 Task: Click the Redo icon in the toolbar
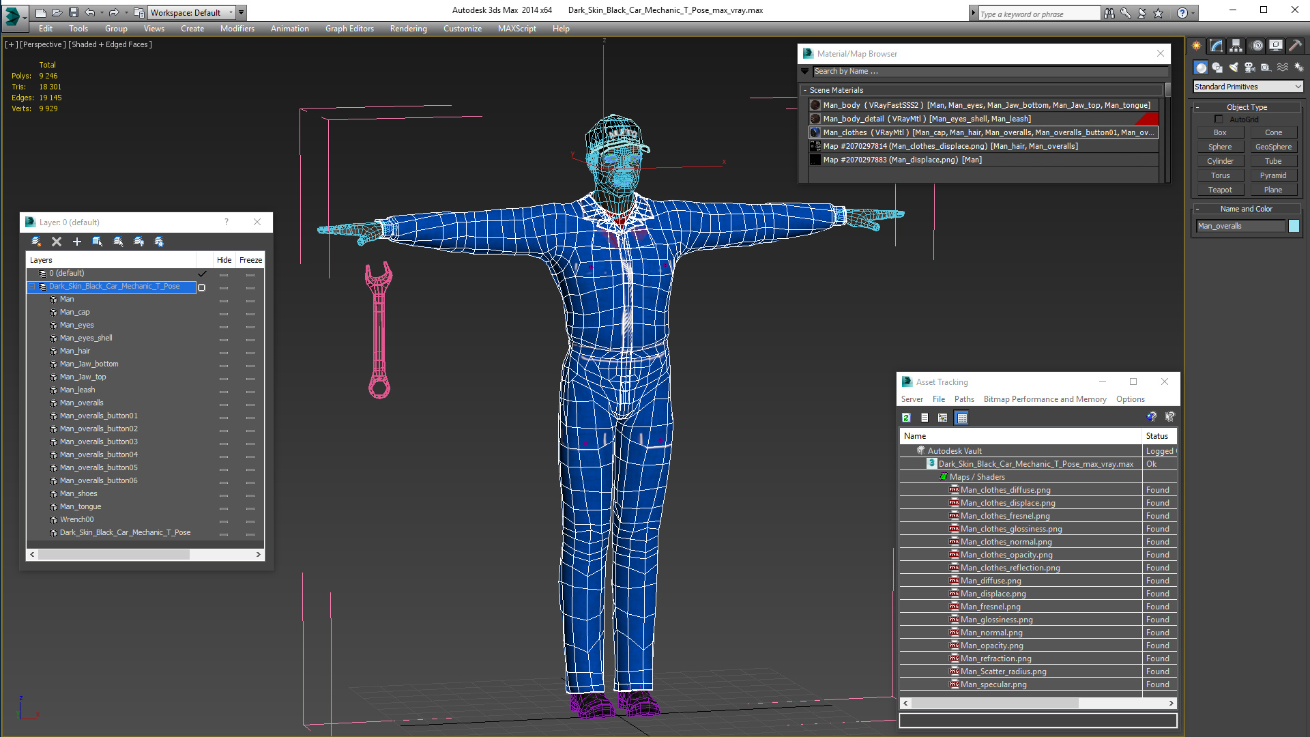[x=114, y=12]
